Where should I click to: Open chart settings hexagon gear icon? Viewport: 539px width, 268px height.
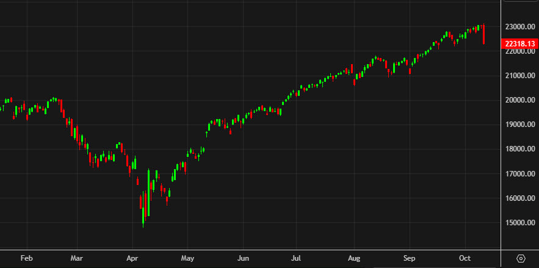[521, 258]
